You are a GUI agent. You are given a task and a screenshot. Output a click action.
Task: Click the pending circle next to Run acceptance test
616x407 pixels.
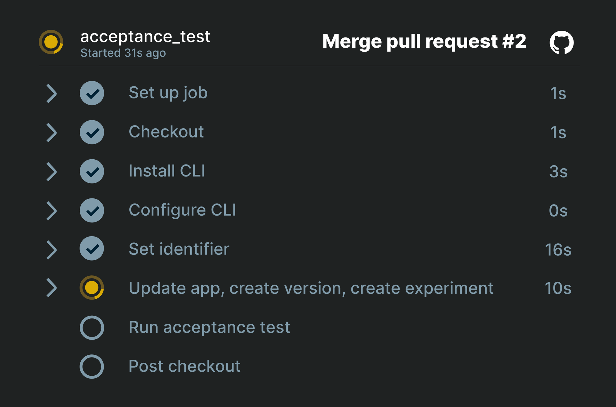point(92,327)
